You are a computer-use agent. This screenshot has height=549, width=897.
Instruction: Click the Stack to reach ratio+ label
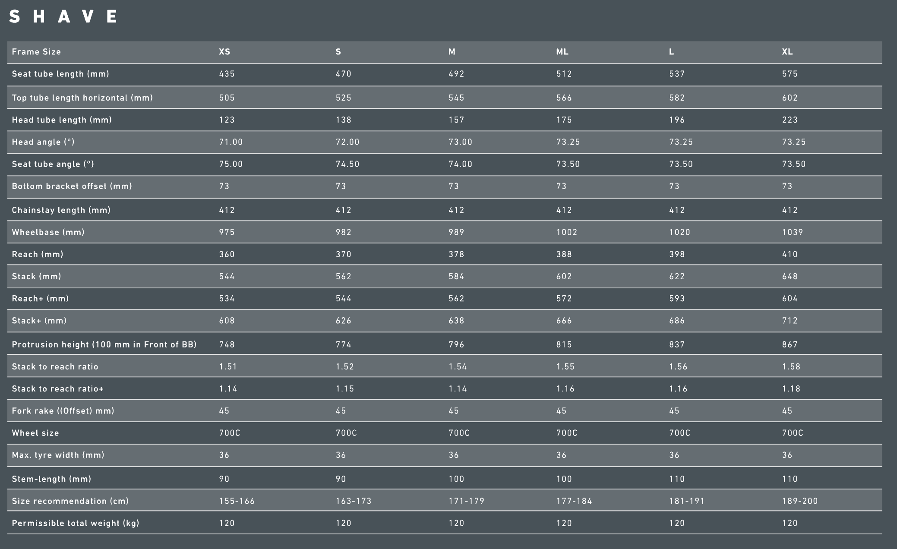58,389
